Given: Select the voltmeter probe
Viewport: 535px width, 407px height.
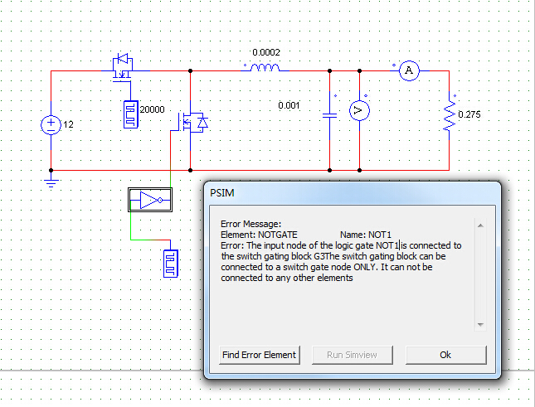Looking at the screenshot, I should click(359, 110).
